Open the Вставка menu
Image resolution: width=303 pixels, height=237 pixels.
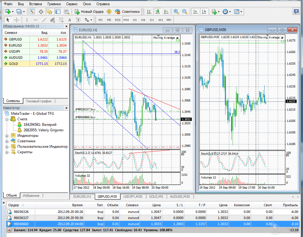[35, 4]
